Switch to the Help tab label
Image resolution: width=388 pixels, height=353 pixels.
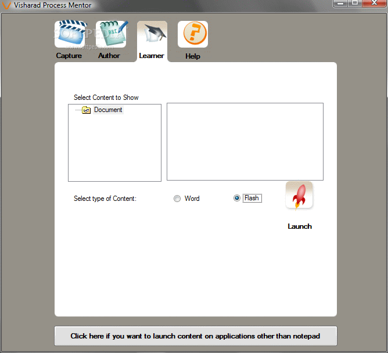pyautogui.click(x=193, y=56)
